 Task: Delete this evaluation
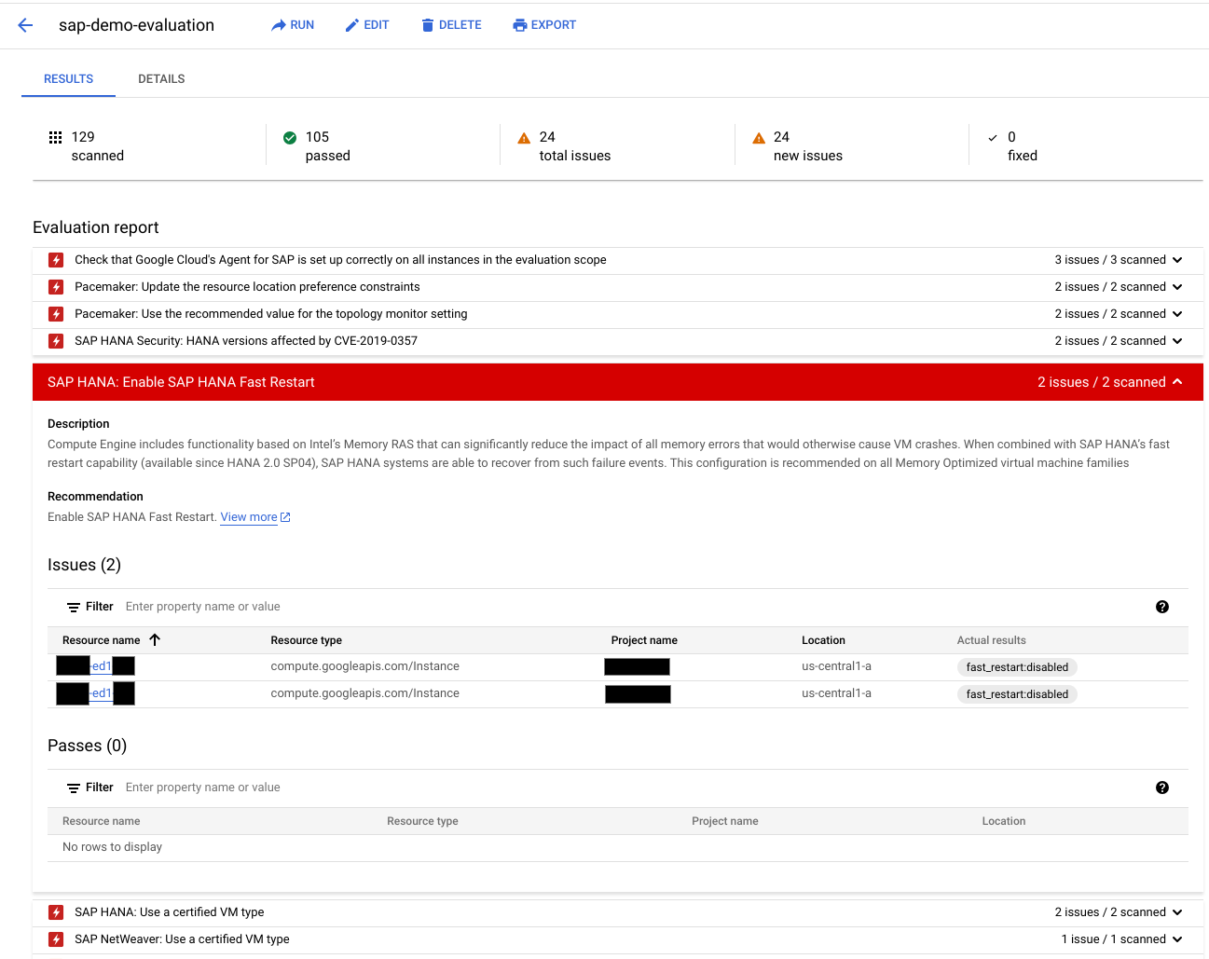[x=451, y=25]
